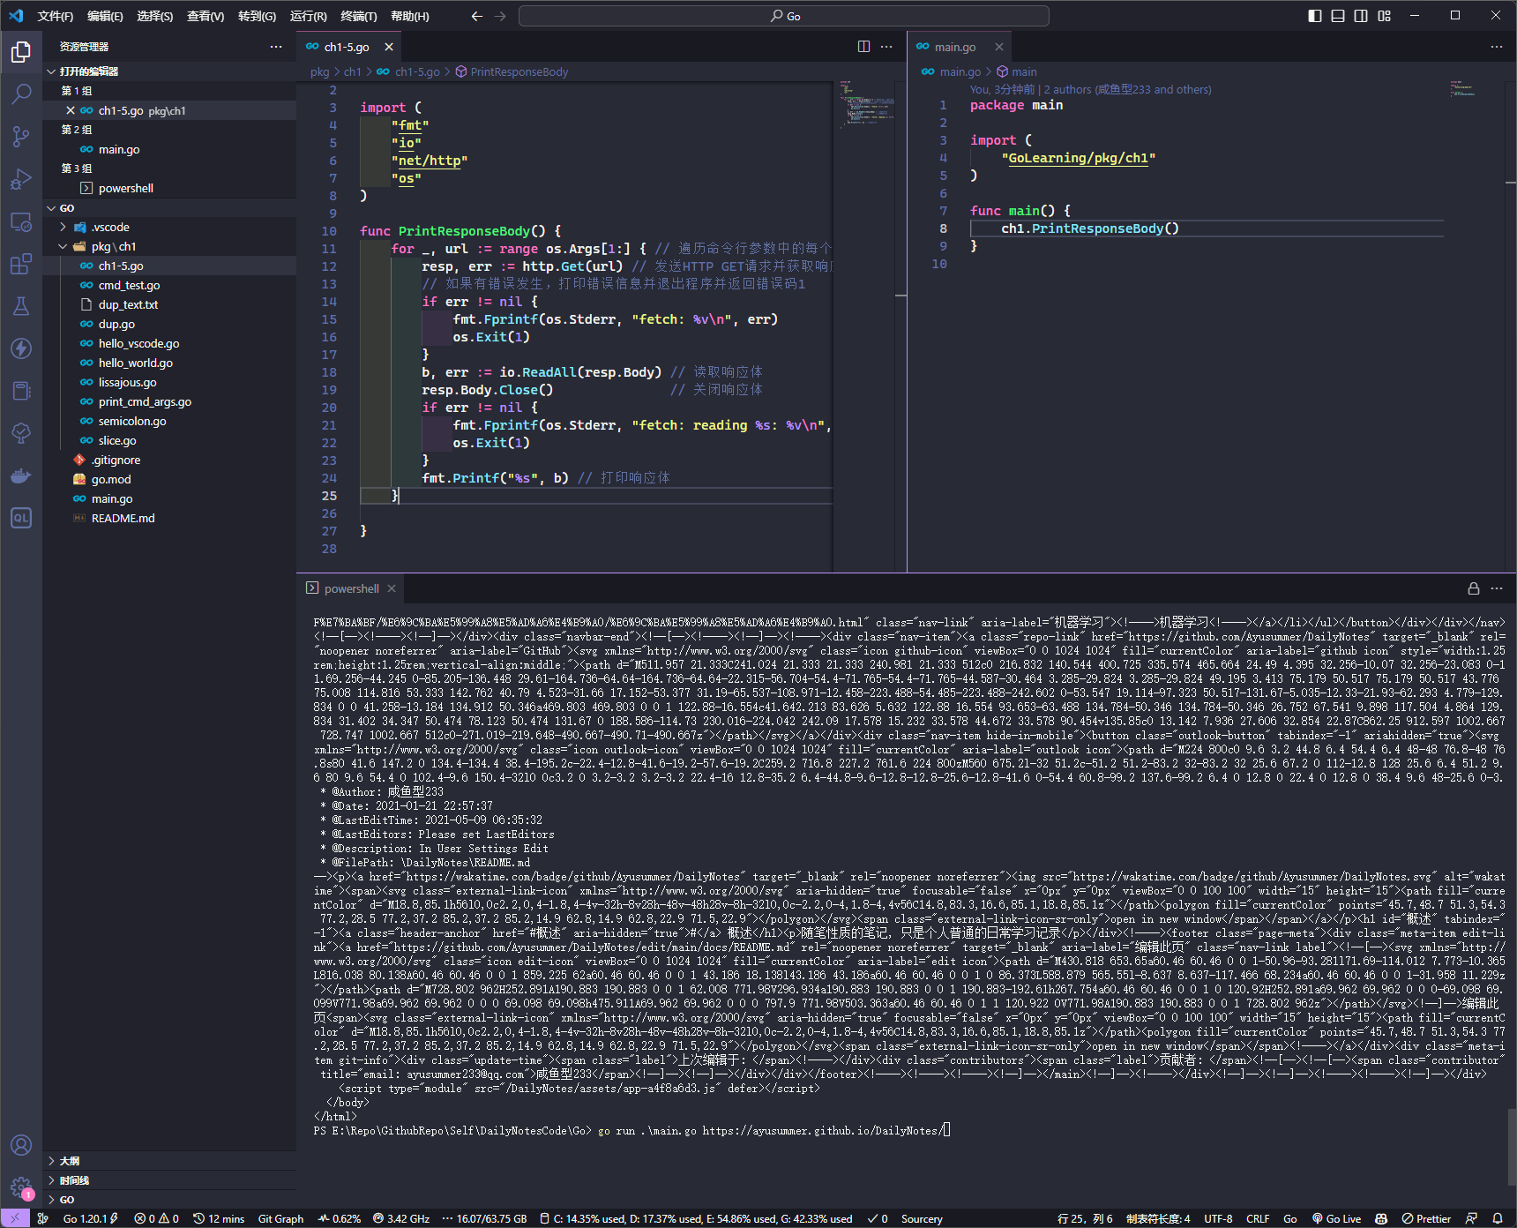This screenshot has height=1228, width=1517.
Task: Collapse the pkg\ch1 folder
Action: (169, 246)
